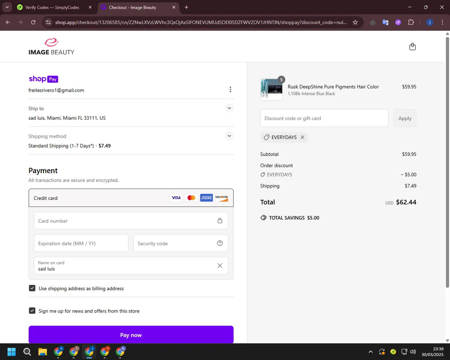The image size is (450, 360).
Task: Focus the Expiration date field
Action: point(81,243)
